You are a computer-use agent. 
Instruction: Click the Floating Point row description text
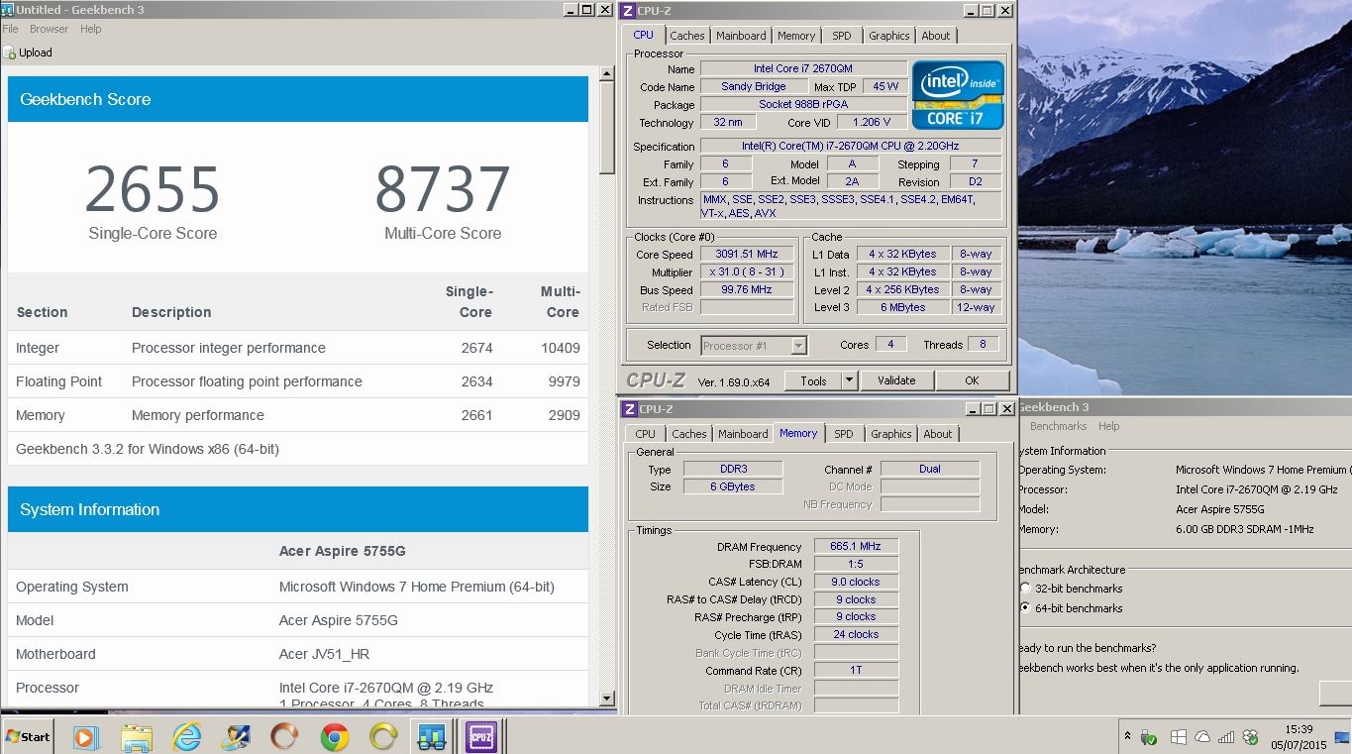click(247, 381)
